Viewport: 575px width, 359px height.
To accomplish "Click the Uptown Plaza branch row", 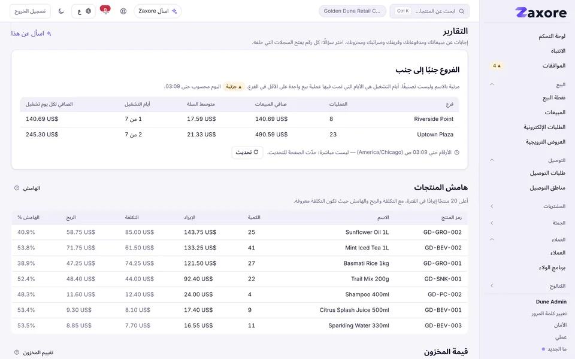I will click(240, 135).
